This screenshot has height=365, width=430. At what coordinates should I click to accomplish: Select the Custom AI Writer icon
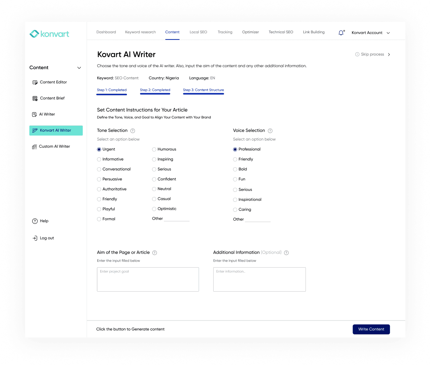coord(35,146)
